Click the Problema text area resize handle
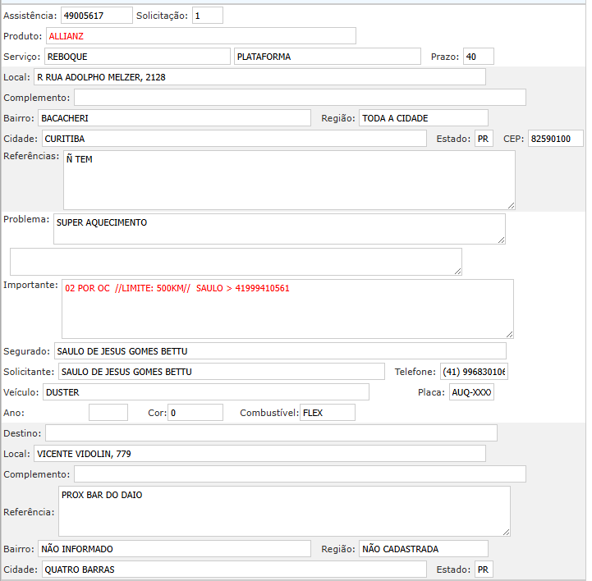The width and height of the screenshot is (592, 581). click(501, 240)
